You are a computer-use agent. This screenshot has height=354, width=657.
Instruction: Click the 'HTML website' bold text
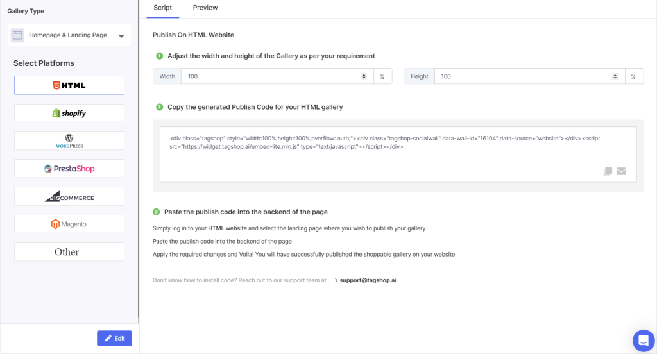(228, 228)
